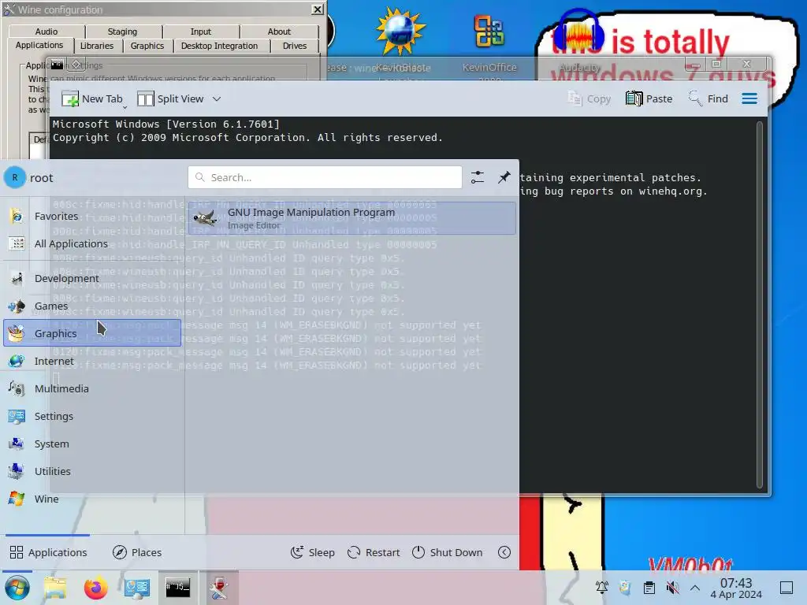Open system settings taskbar icon
This screenshot has width=807, height=605.
tap(137, 588)
